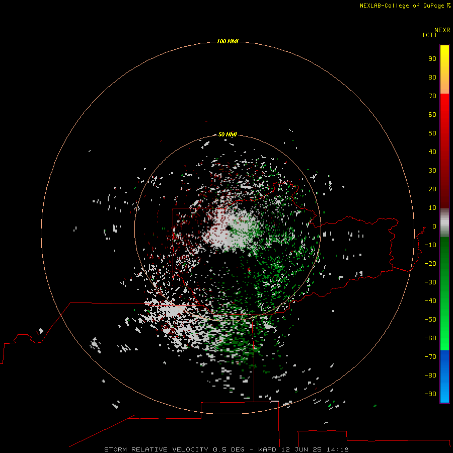Click the 100 NMI range ring label
The image size is (453, 453).
click(x=228, y=41)
